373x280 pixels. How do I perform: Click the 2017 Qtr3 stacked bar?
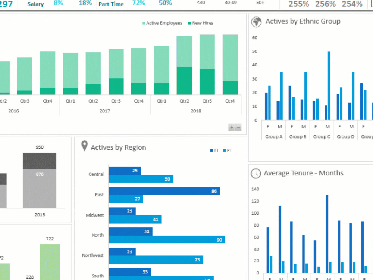click(x=116, y=72)
